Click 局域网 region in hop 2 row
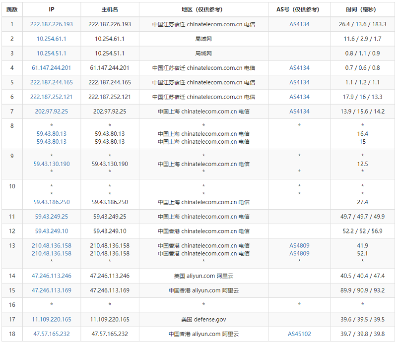The height and width of the screenshot is (343, 397). [x=203, y=39]
